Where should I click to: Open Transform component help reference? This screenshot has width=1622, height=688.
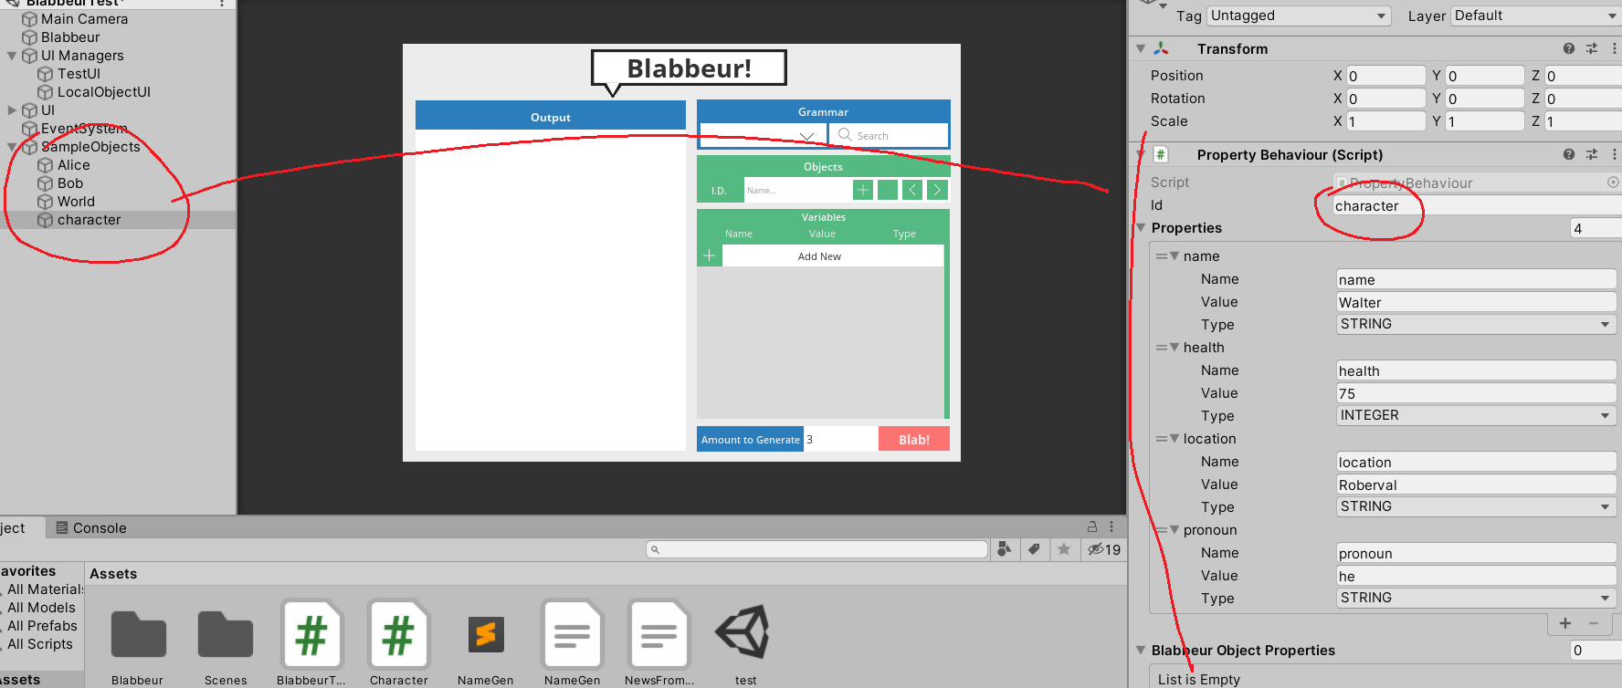click(x=1569, y=49)
